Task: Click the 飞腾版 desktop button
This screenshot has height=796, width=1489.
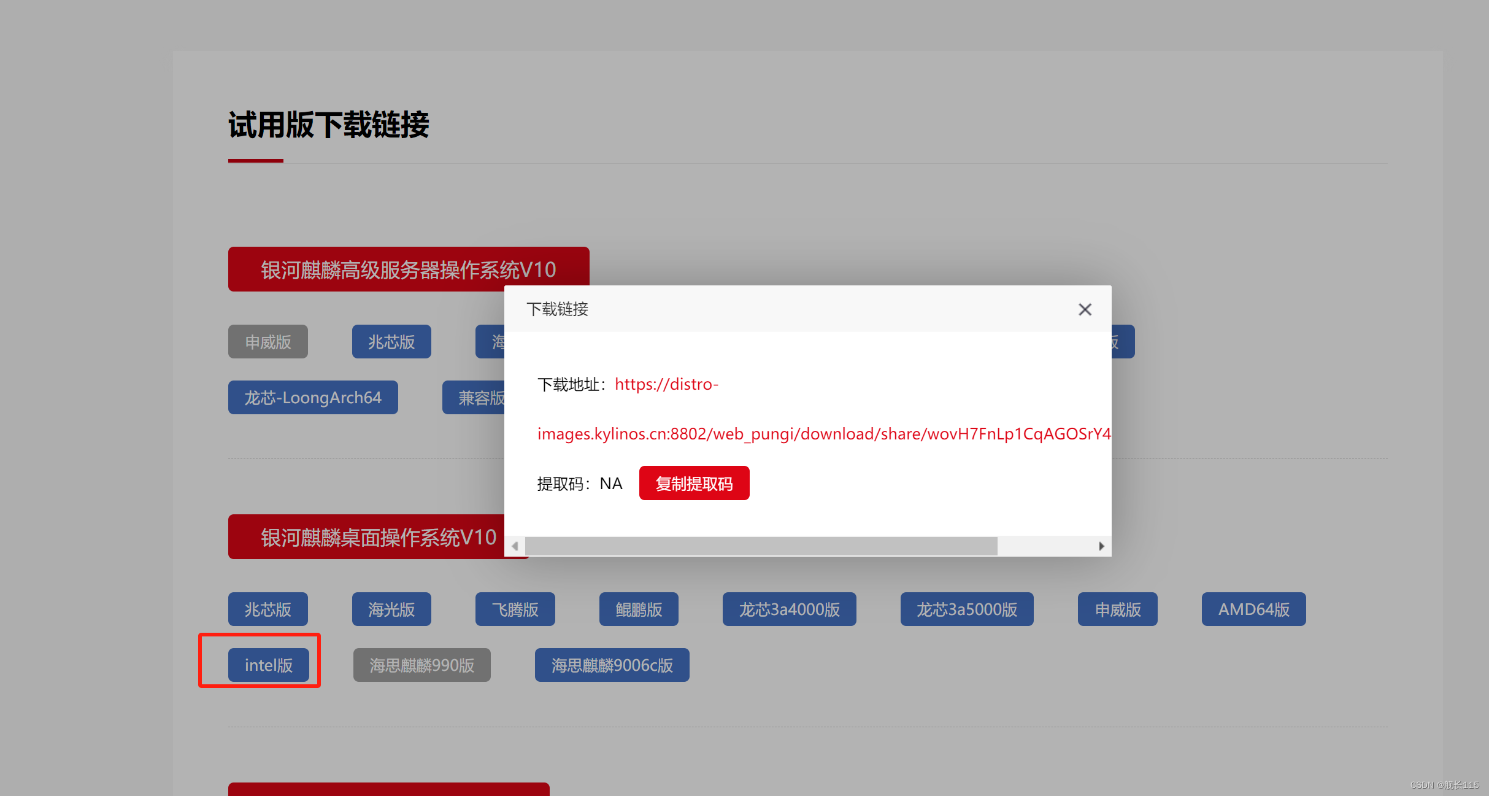Action: pos(515,609)
